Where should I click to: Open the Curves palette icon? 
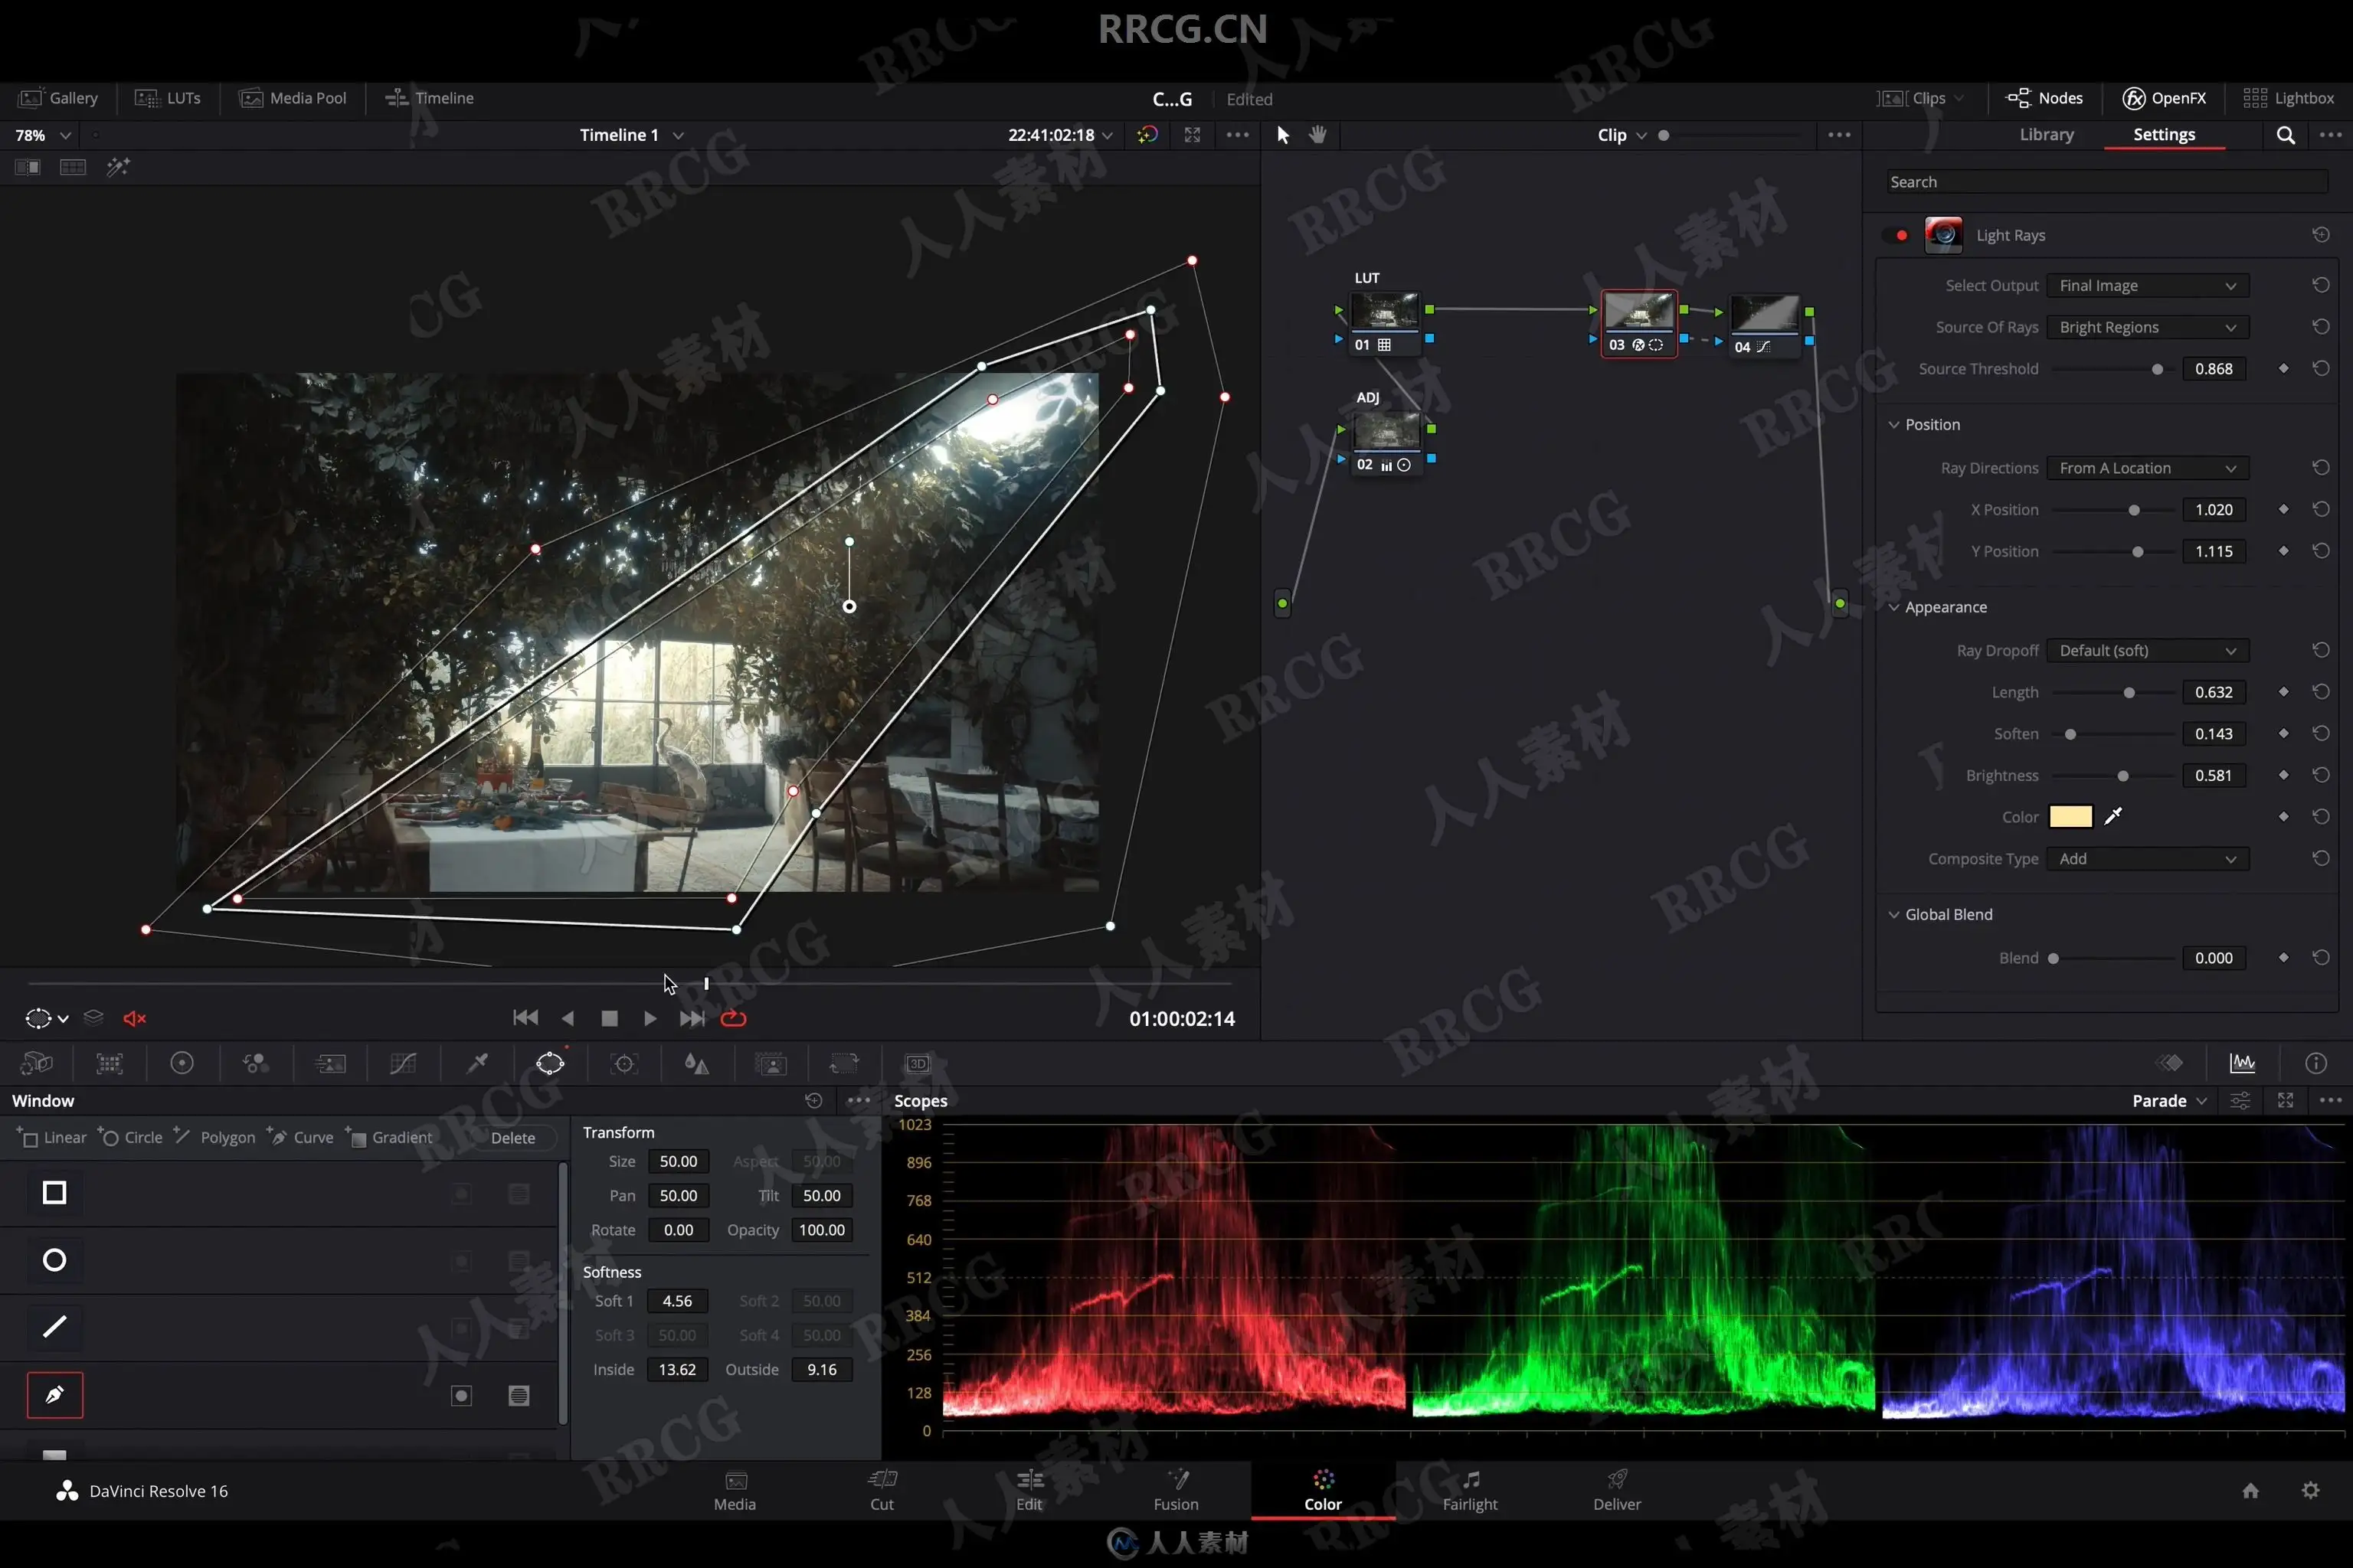coord(403,1063)
